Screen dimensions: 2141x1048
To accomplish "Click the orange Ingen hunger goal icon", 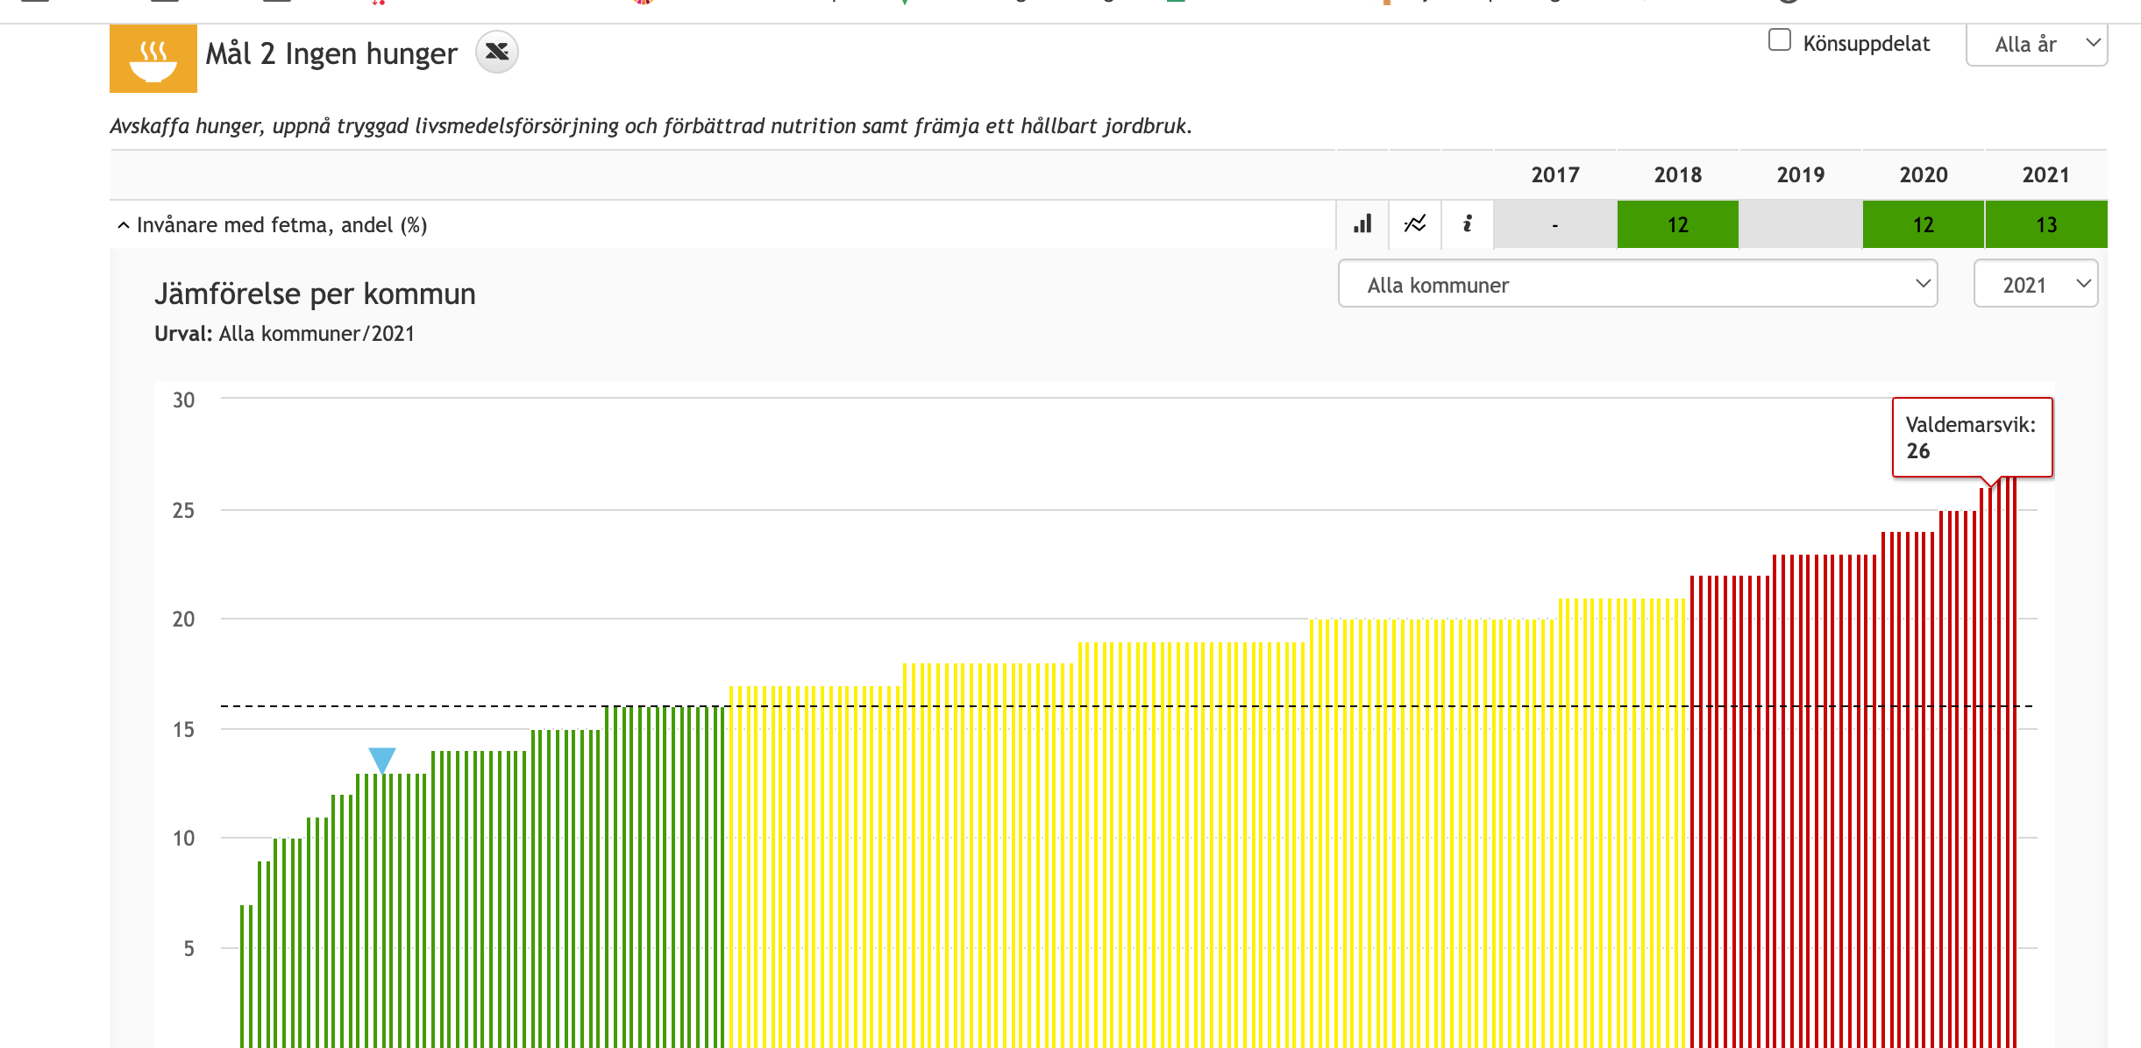I will coord(153,58).
